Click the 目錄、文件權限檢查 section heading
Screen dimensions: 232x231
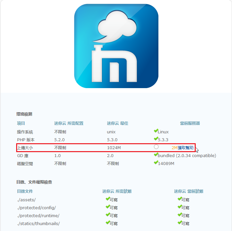tap(34, 182)
